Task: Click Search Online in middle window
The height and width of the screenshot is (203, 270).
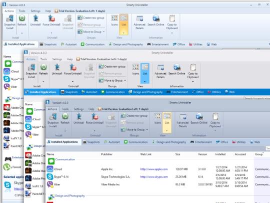Action: pos(176,69)
